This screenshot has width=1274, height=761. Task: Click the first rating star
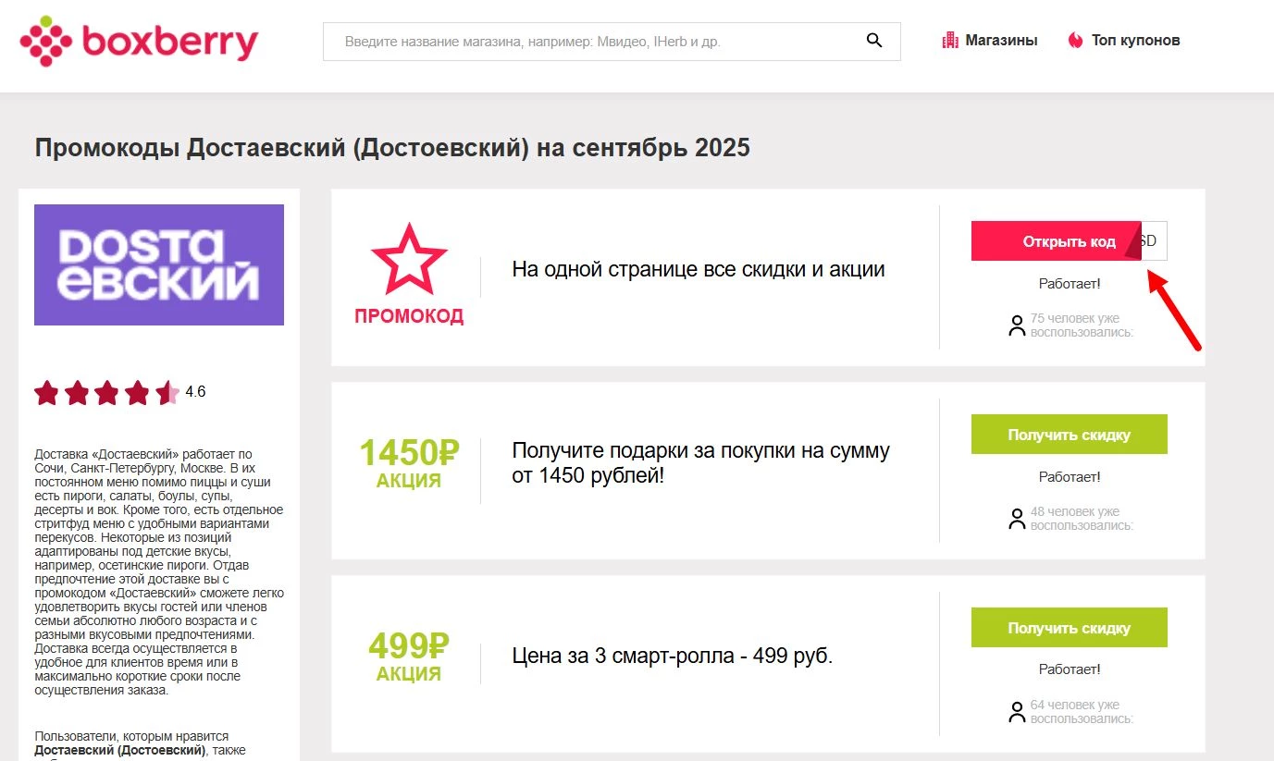tap(47, 391)
